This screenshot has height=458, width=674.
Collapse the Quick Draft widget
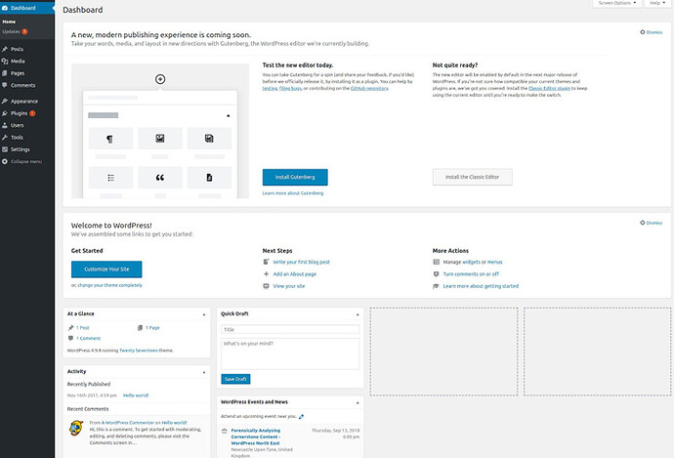(x=358, y=314)
